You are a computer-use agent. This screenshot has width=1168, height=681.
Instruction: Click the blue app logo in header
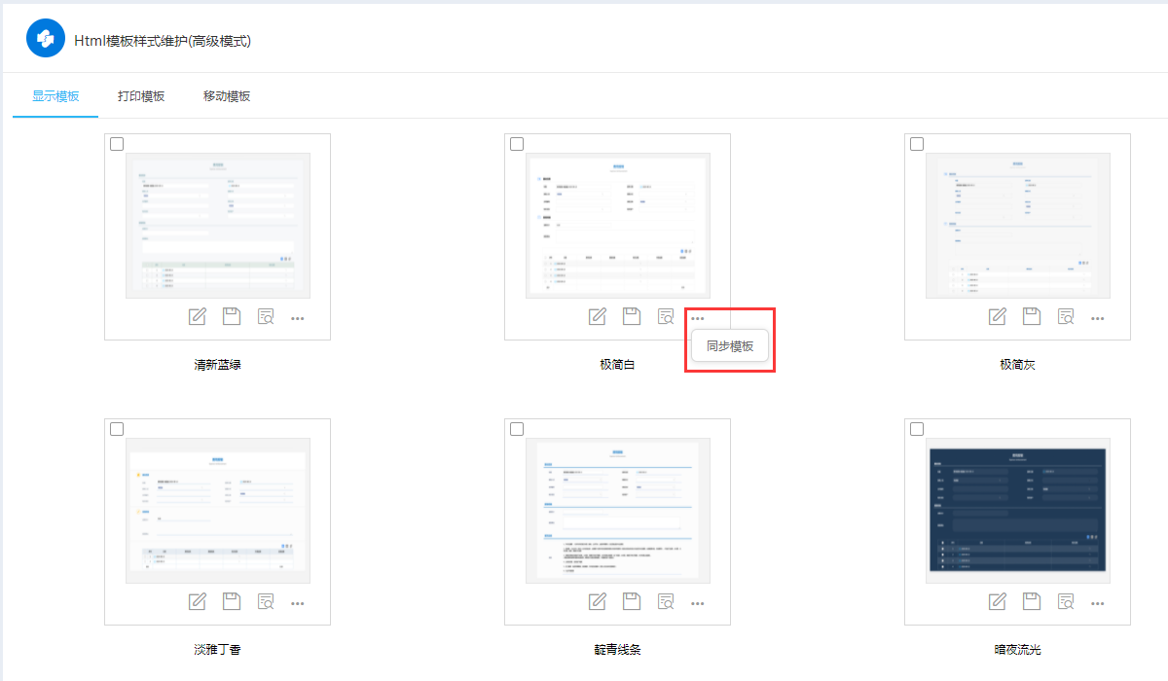pos(46,39)
